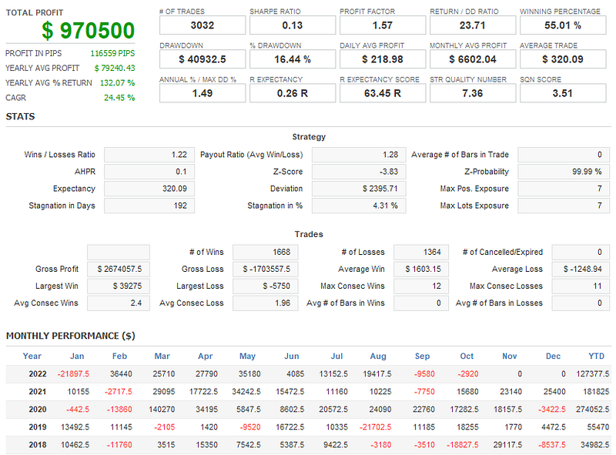Click the 2020 March cell 140270
This screenshot has height=455, width=616.
click(162, 410)
